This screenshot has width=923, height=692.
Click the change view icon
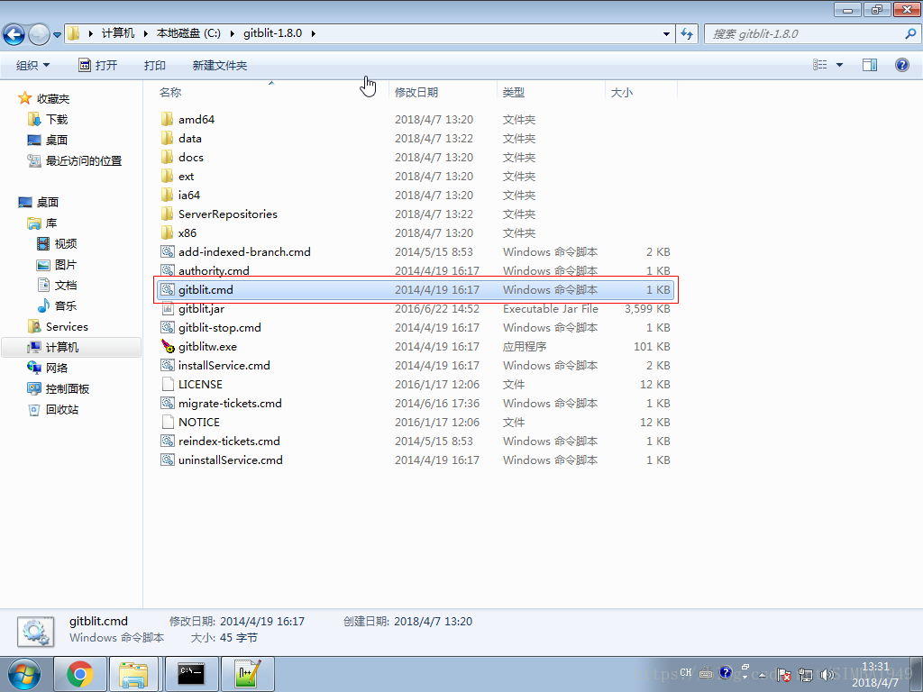click(x=820, y=65)
